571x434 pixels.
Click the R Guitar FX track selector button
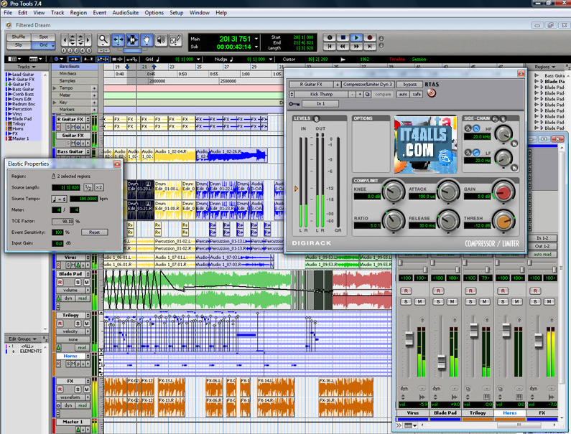311,85
